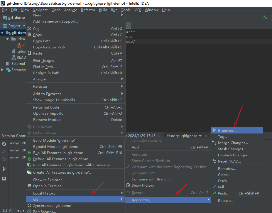Choose Show in Explorer entry

click(75, 180)
